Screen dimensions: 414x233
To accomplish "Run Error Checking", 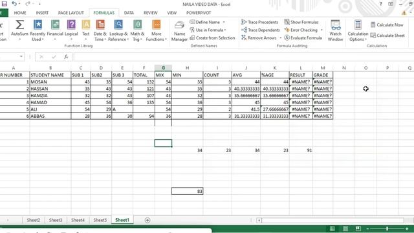I will [x=301, y=30].
